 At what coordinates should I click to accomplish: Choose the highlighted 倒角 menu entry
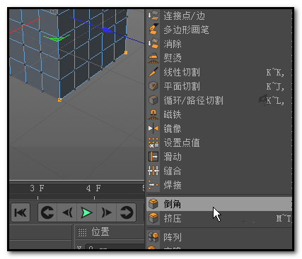pyautogui.click(x=219, y=204)
